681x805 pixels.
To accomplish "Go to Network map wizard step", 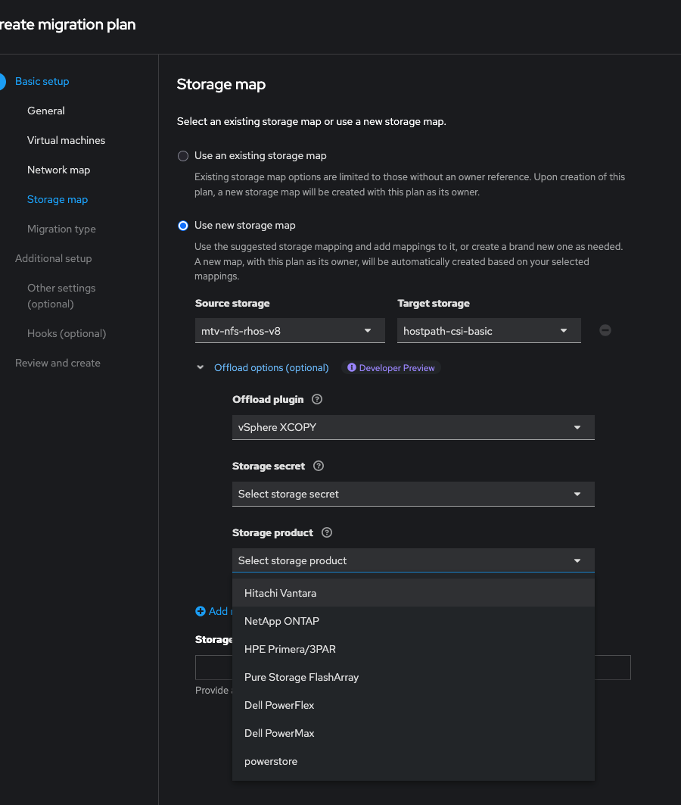I will 58,170.
